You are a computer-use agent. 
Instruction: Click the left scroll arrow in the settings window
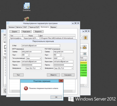click(x=11, y=91)
